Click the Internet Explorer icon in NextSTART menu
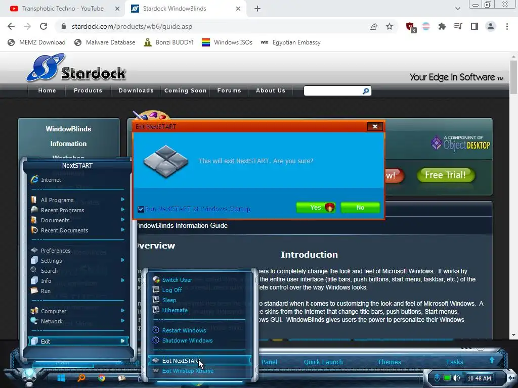Screen dimensions: 518x388 point(34,179)
